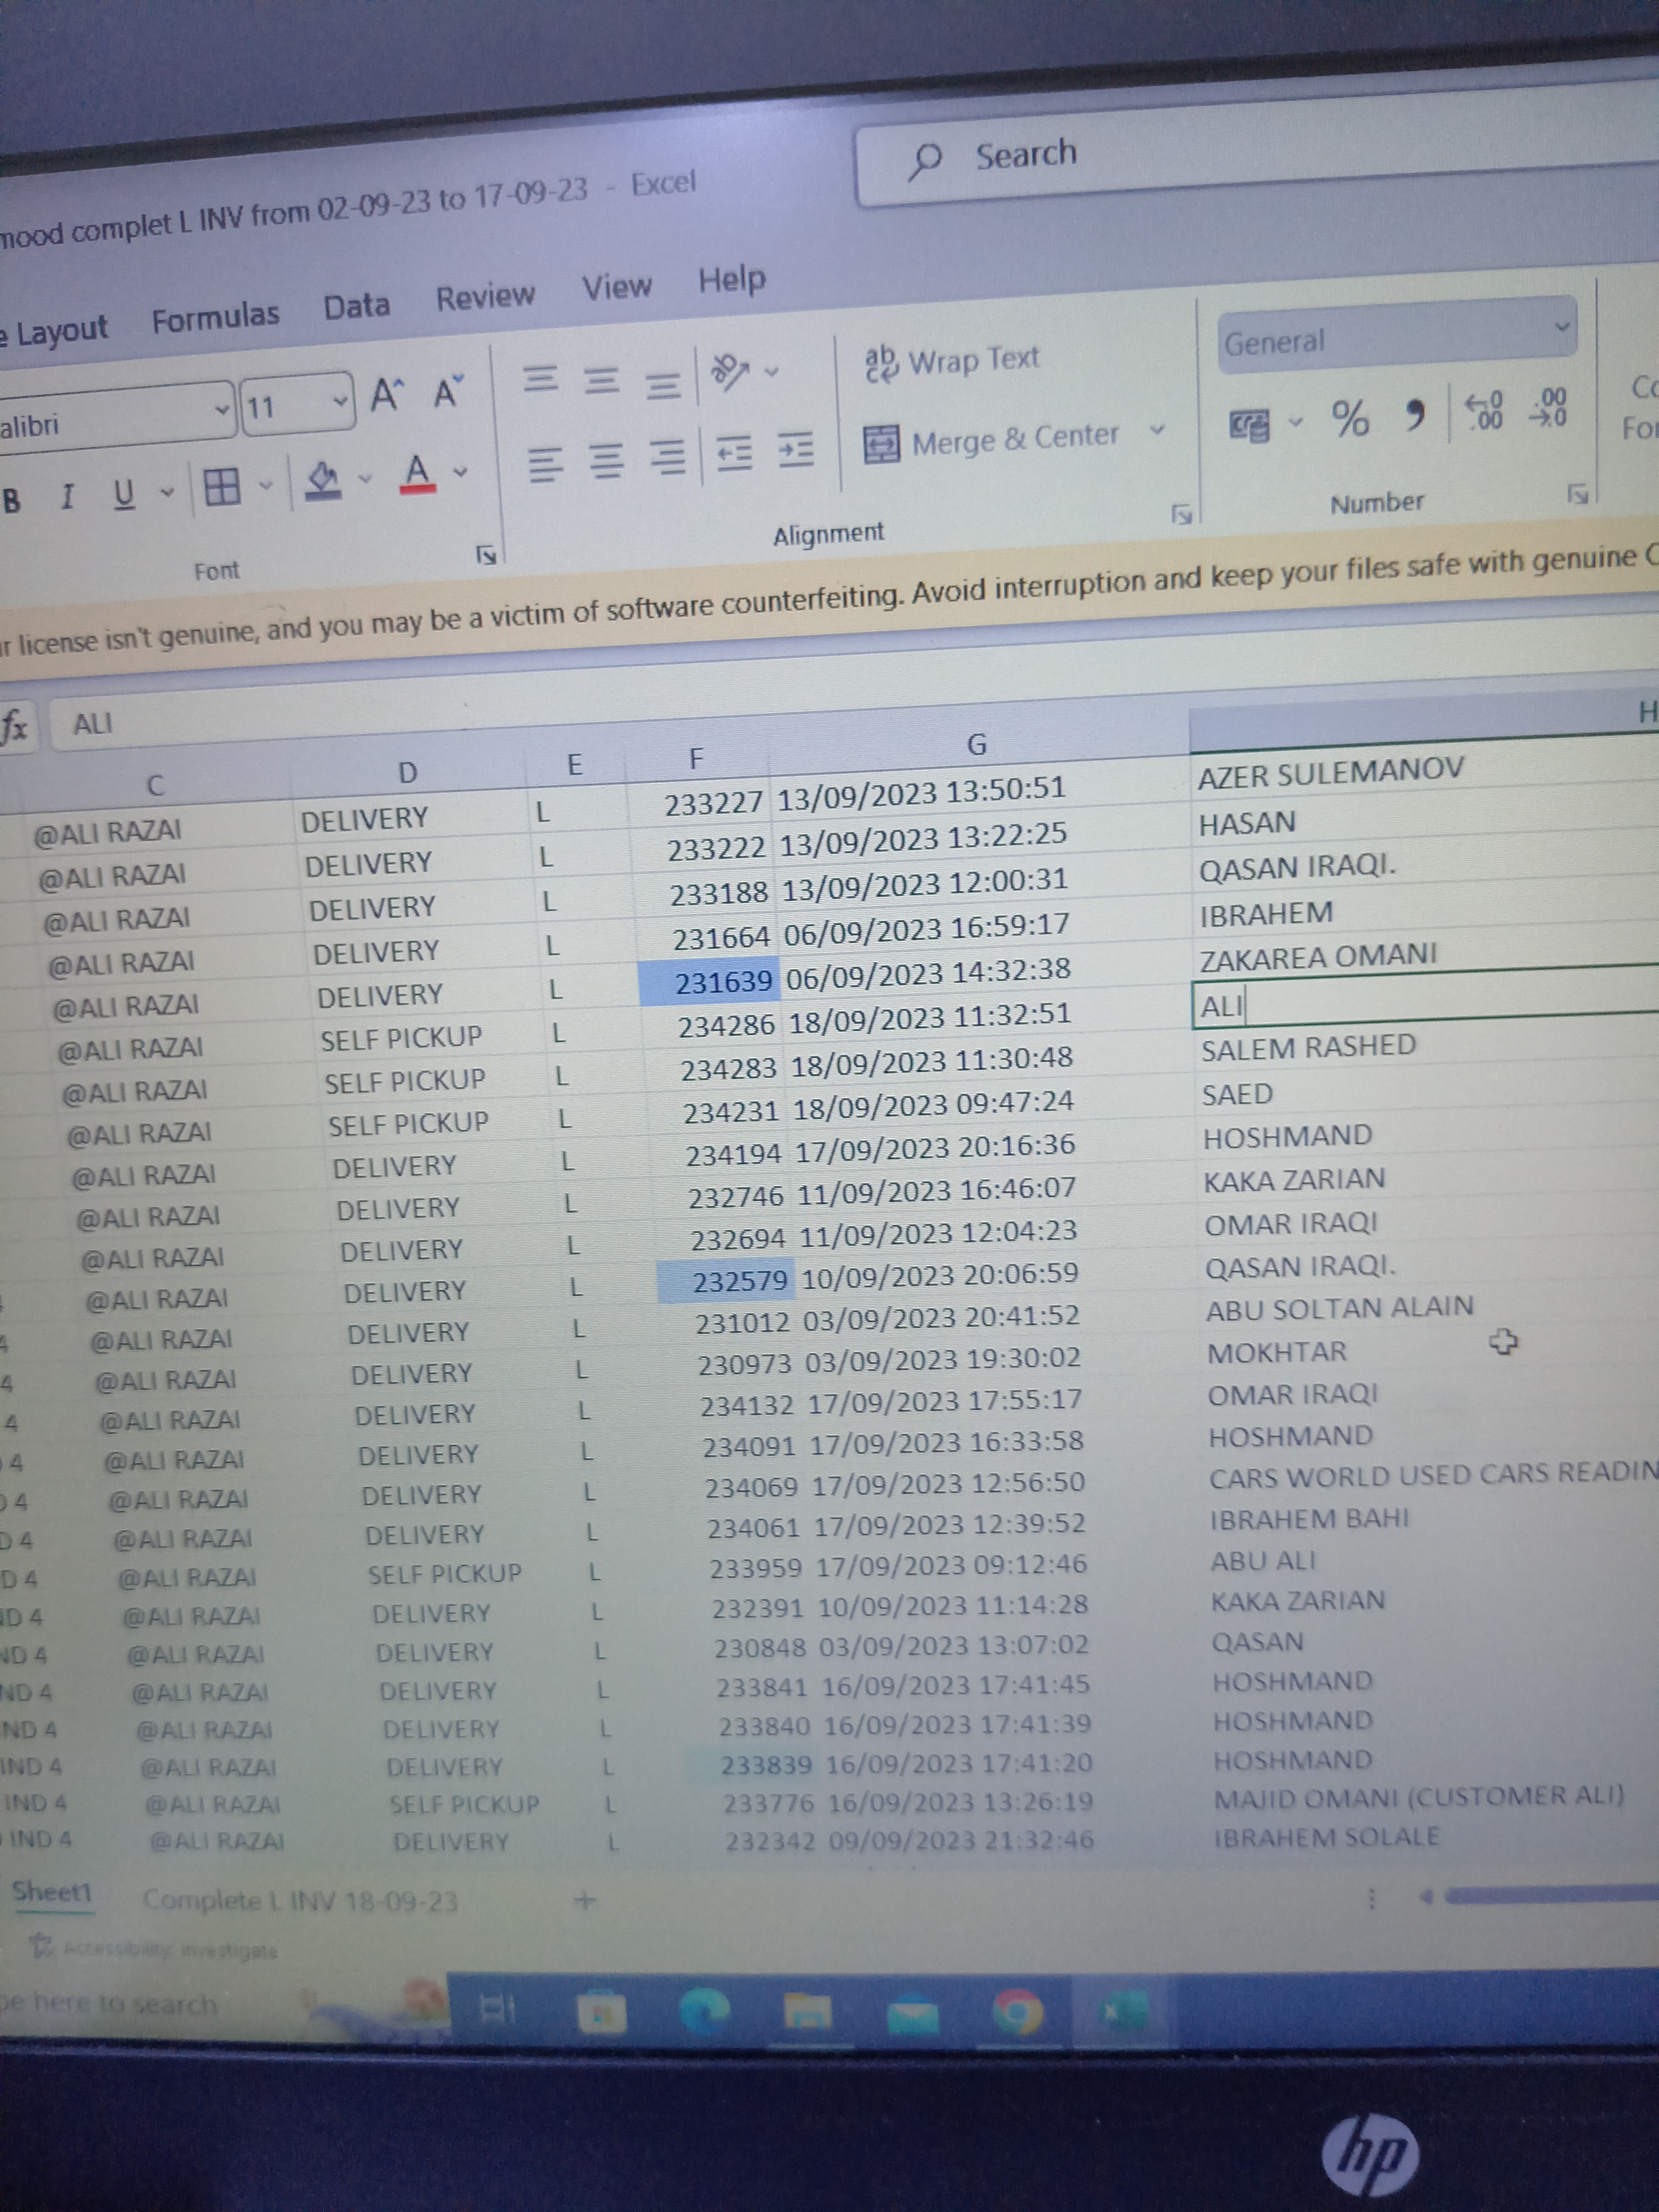The image size is (1659, 2212).
Task: Click Accounting Number Format icon
Action: tap(1250, 425)
